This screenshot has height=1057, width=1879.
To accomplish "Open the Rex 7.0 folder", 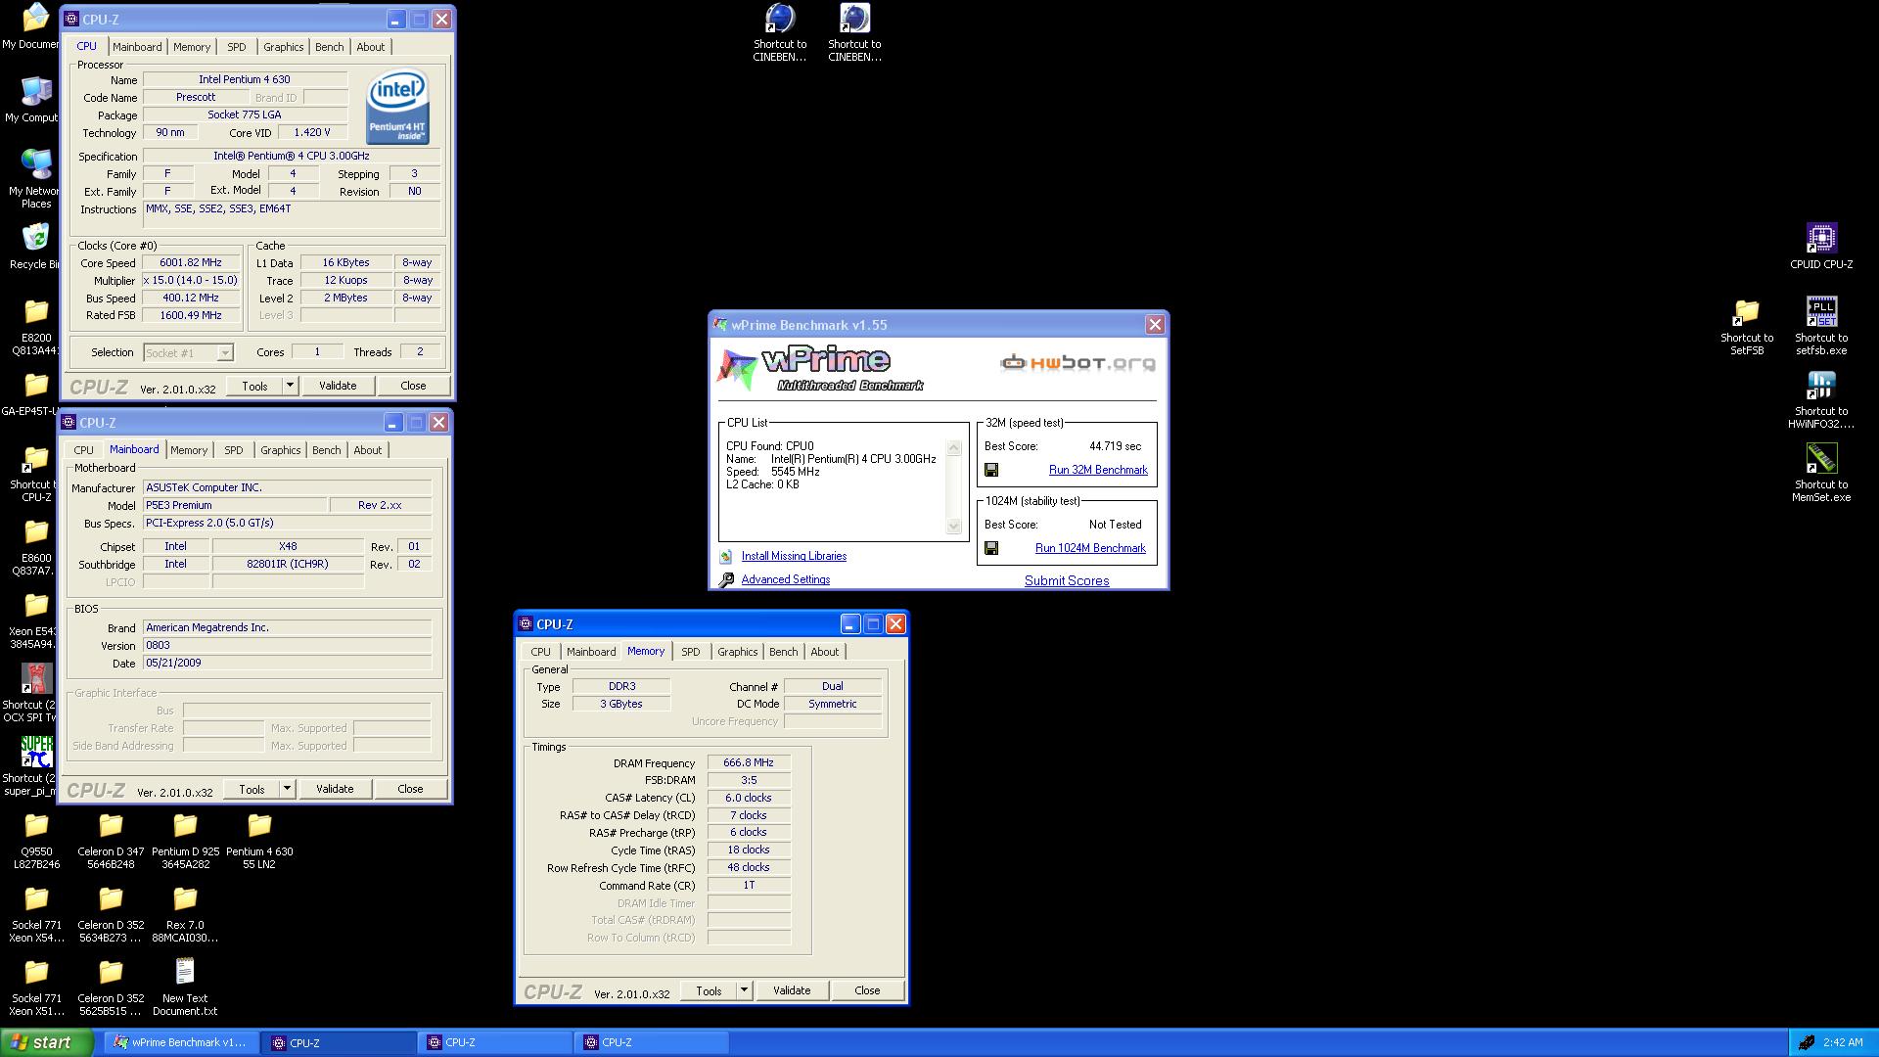I will tap(185, 899).
